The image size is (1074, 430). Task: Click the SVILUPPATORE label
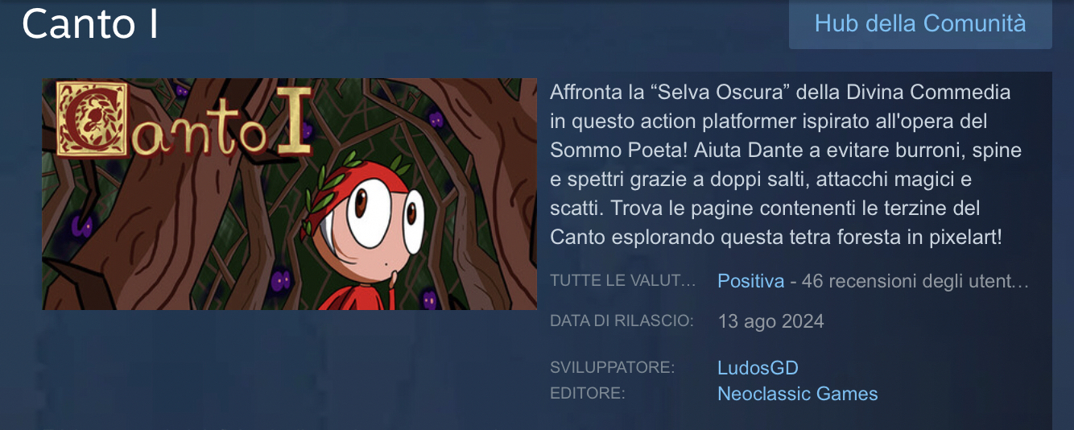click(613, 367)
